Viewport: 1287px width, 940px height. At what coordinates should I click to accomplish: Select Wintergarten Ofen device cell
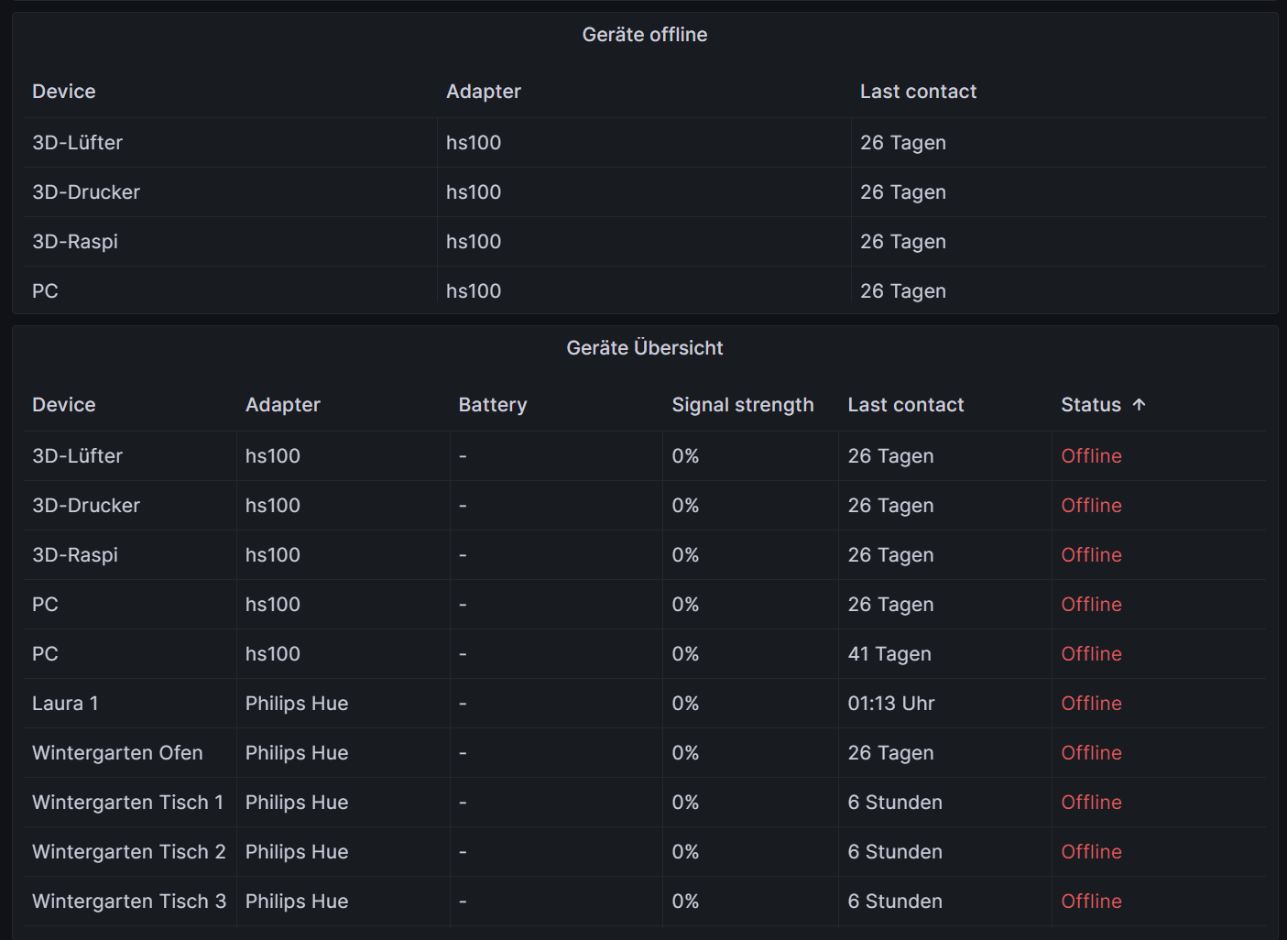point(117,753)
